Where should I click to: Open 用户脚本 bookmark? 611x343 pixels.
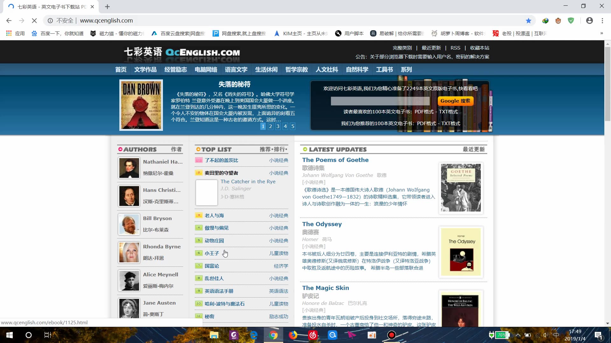tap(349, 33)
